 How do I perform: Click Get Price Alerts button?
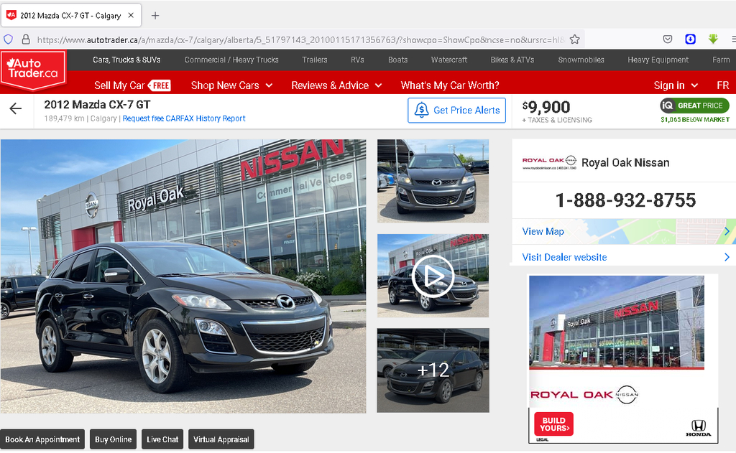(456, 111)
